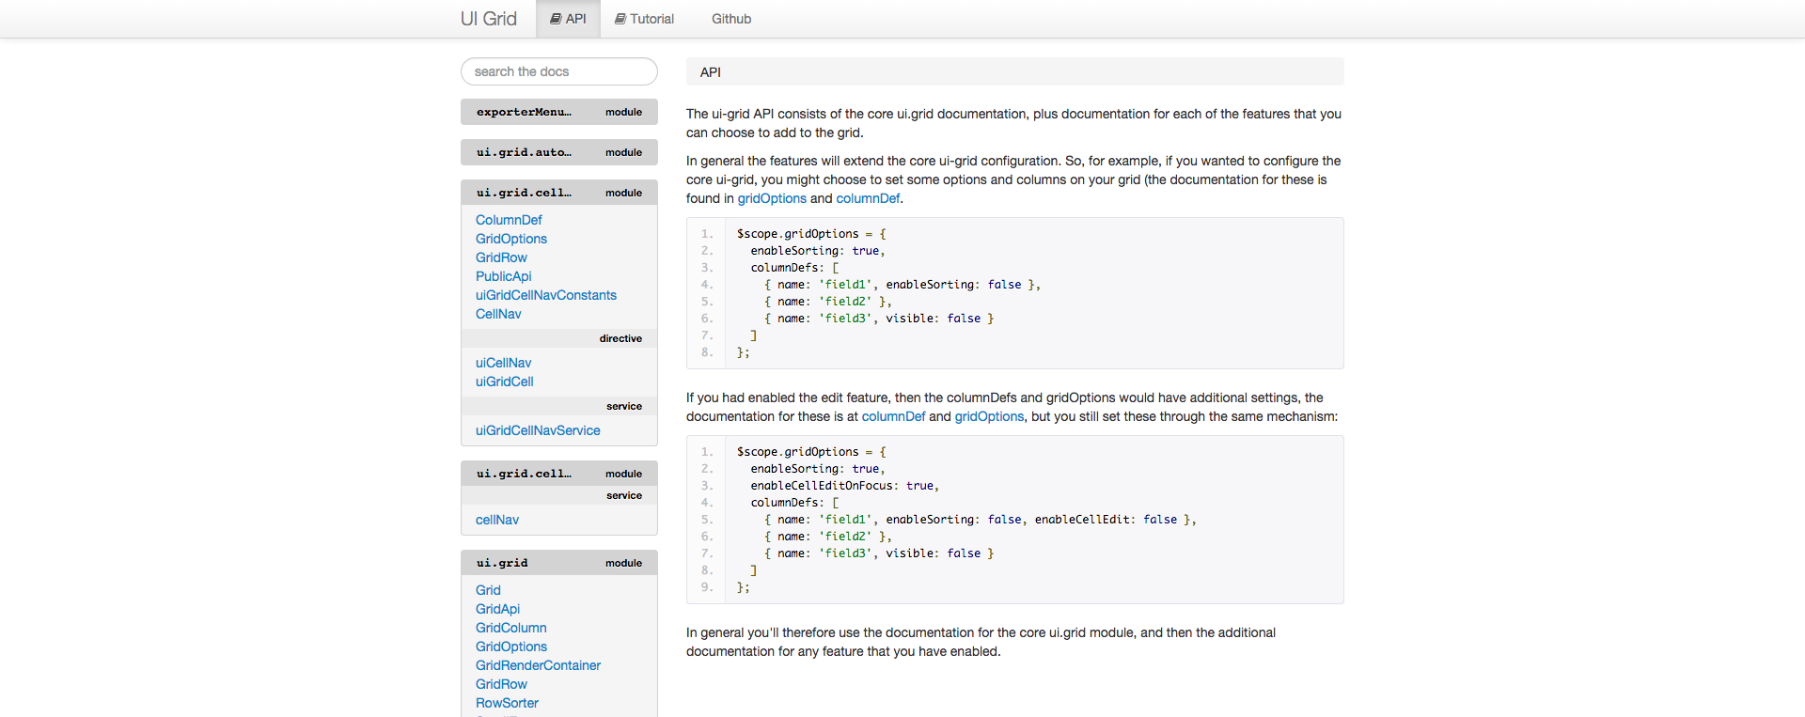Open ColumnDef in cellNav module list
1805x717 pixels.
pyautogui.click(x=509, y=220)
